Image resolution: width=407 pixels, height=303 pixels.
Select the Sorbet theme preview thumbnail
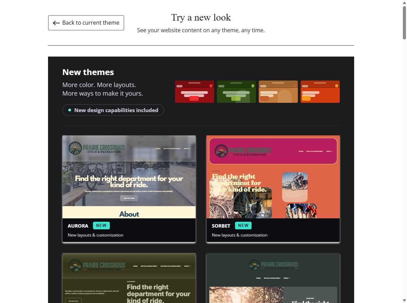(x=273, y=177)
